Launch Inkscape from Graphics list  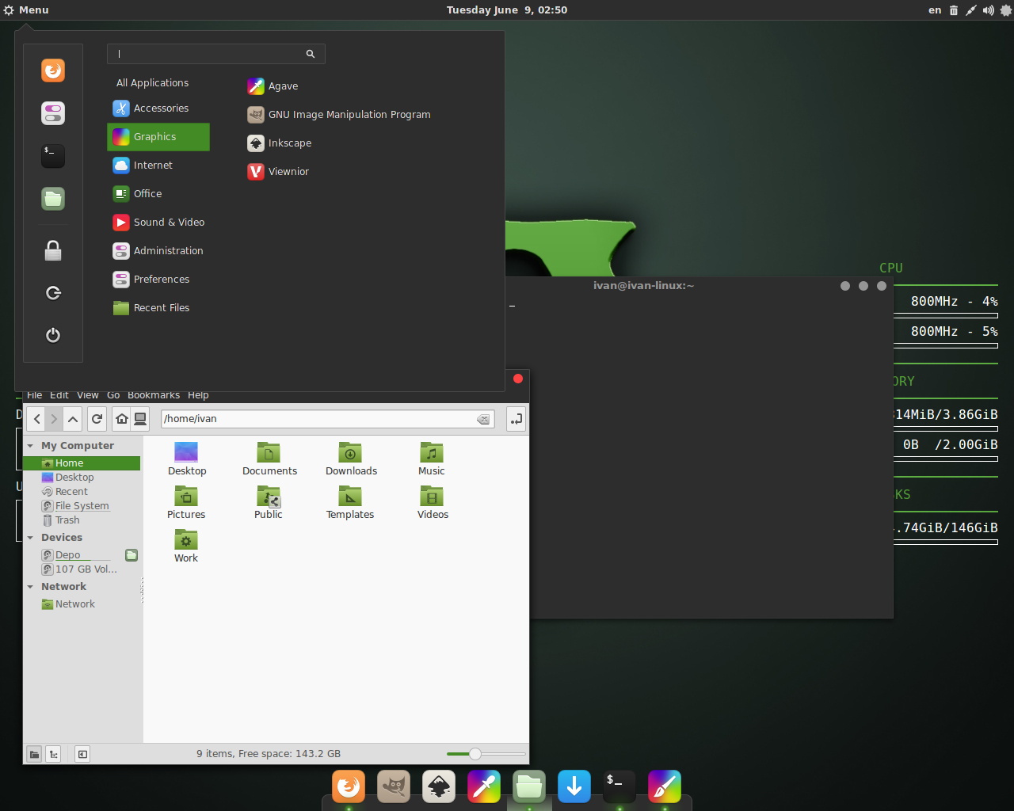coord(280,143)
